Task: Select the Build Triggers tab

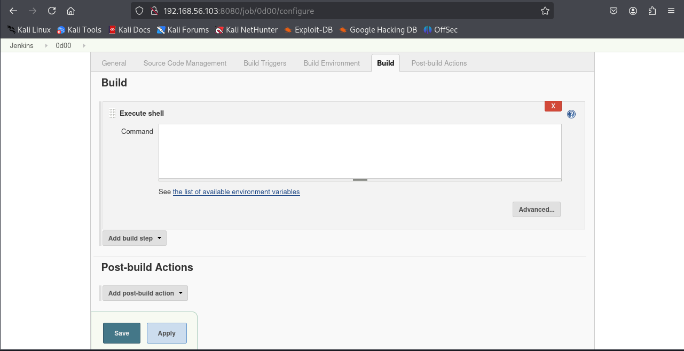Action: coord(265,63)
